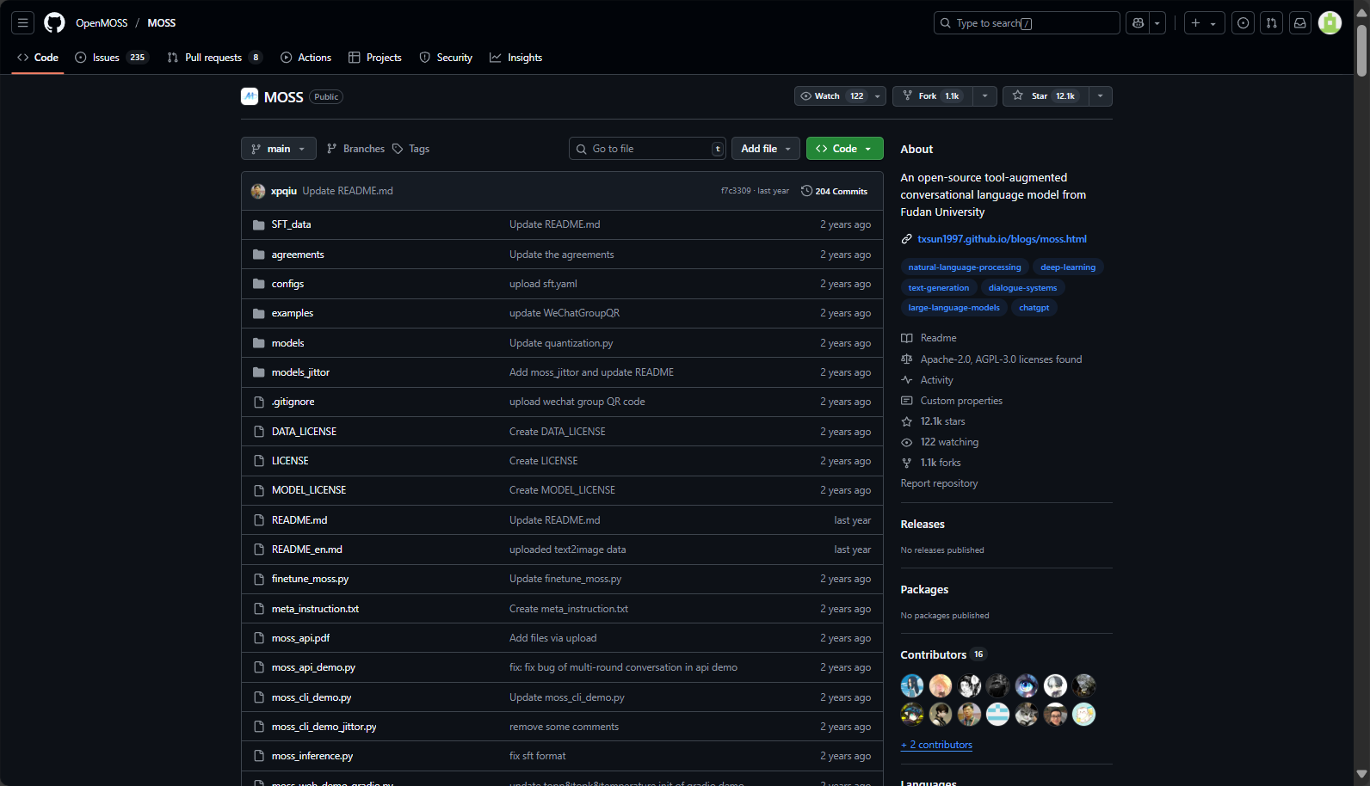Open the txsun1997.github.io blog link
This screenshot has height=786, width=1370.
point(1002,239)
